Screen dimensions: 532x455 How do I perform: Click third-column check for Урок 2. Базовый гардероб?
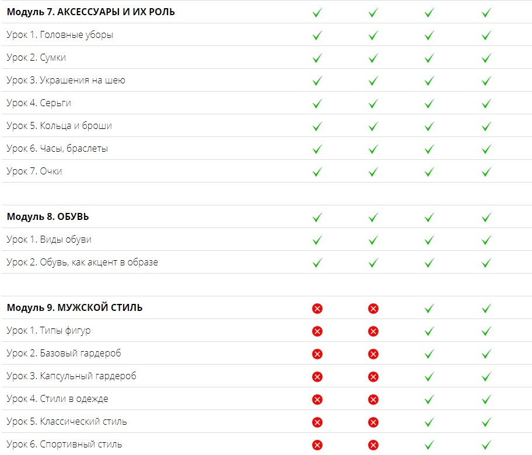click(429, 354)
